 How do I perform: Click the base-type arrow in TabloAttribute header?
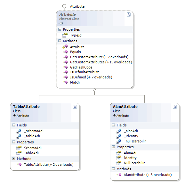[14, 116]
